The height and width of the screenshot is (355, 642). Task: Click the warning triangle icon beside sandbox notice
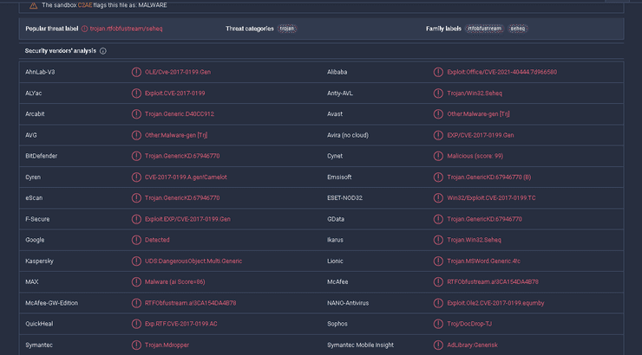[x=33, y=5]
